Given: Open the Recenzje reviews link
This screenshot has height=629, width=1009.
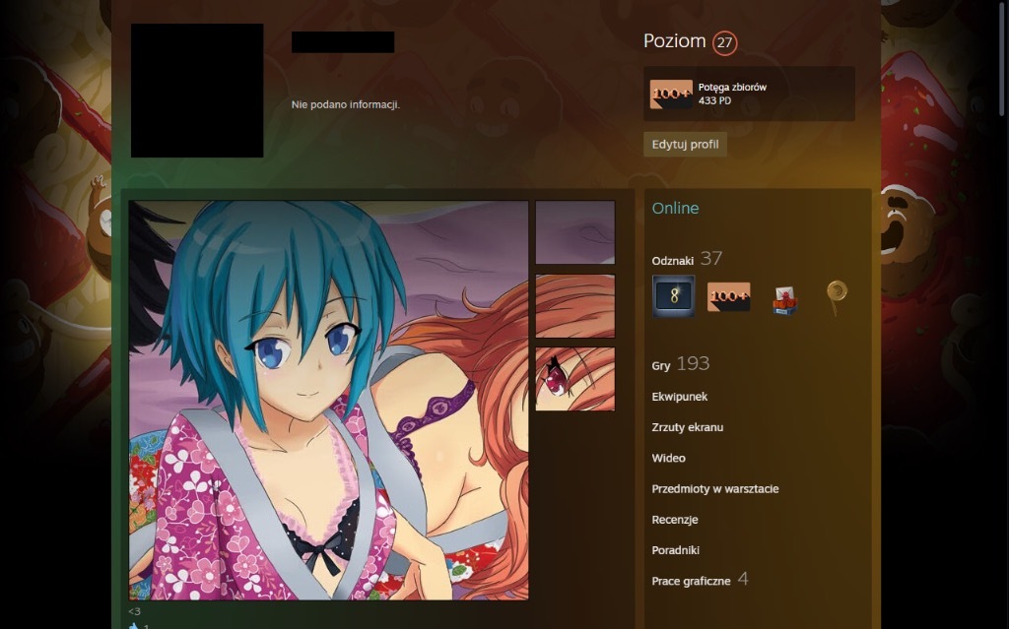Looking at the screenshot, I should click(675, 520).
